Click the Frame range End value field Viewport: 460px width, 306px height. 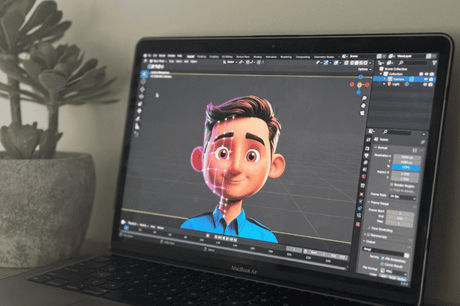[x=400, y=218]
